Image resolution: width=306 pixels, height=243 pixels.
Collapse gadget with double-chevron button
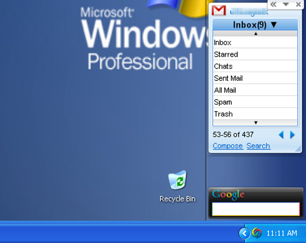(273, 4)
